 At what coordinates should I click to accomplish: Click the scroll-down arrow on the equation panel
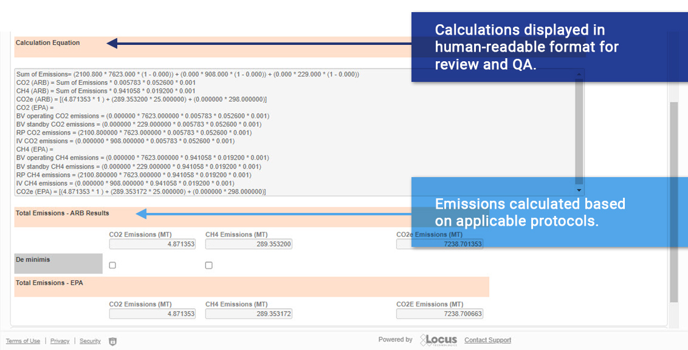(x=579, y=190)
